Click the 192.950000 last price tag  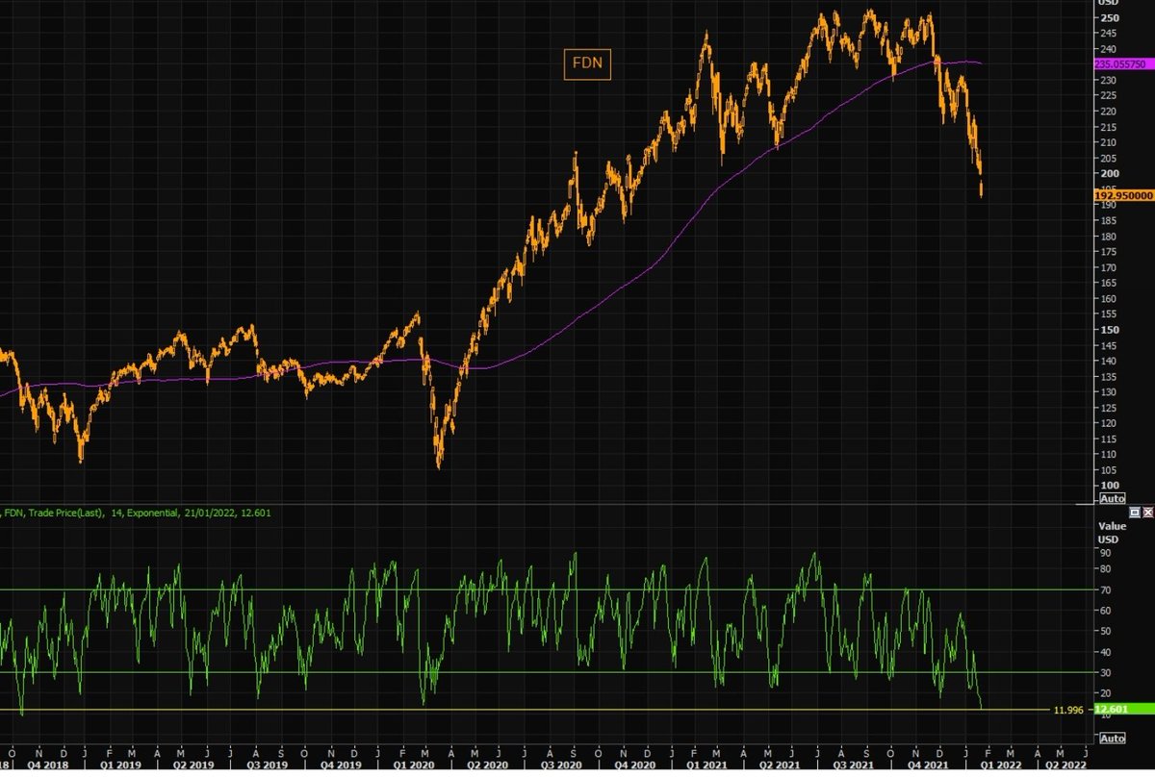1123,194
